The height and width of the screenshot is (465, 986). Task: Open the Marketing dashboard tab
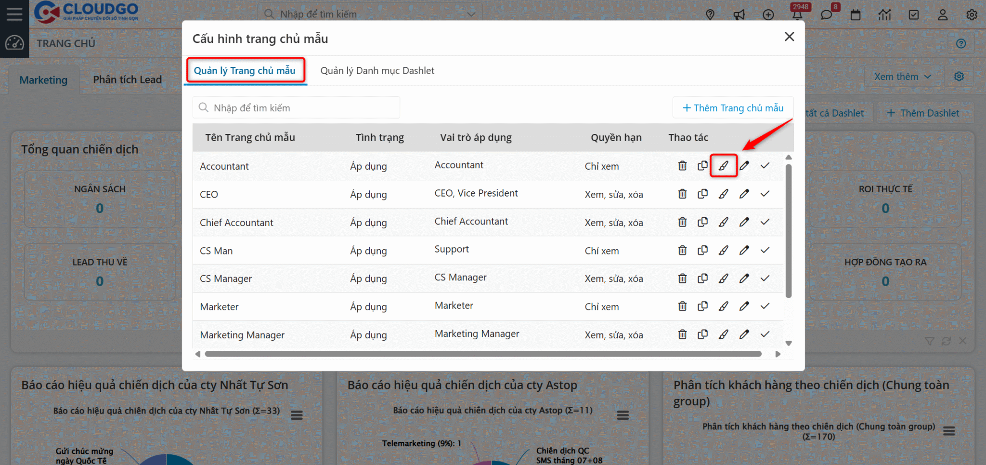click(x=43, y=80)
